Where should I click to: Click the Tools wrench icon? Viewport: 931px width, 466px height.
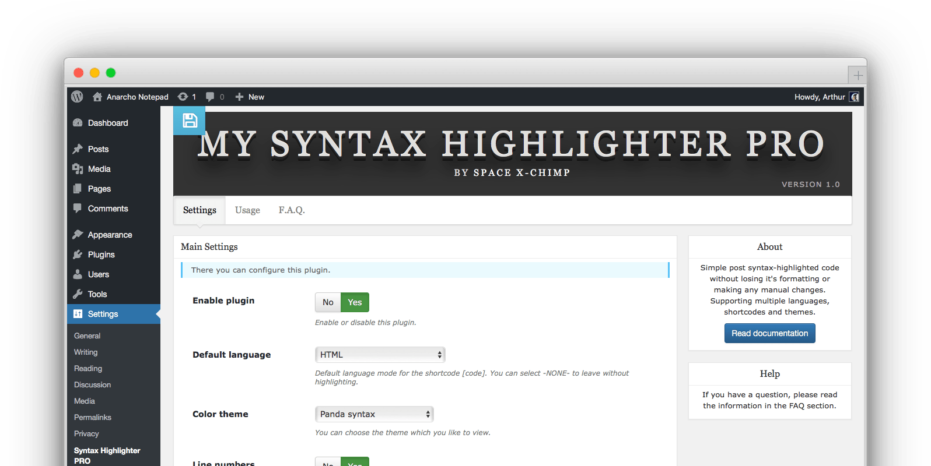pyautogui.click(x=78, y=294)
